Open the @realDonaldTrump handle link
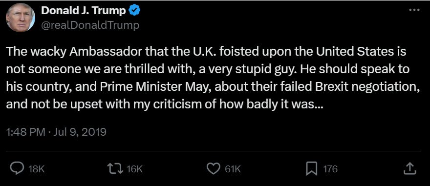This screenshot has width=430, height=186. tap(90, 25)
